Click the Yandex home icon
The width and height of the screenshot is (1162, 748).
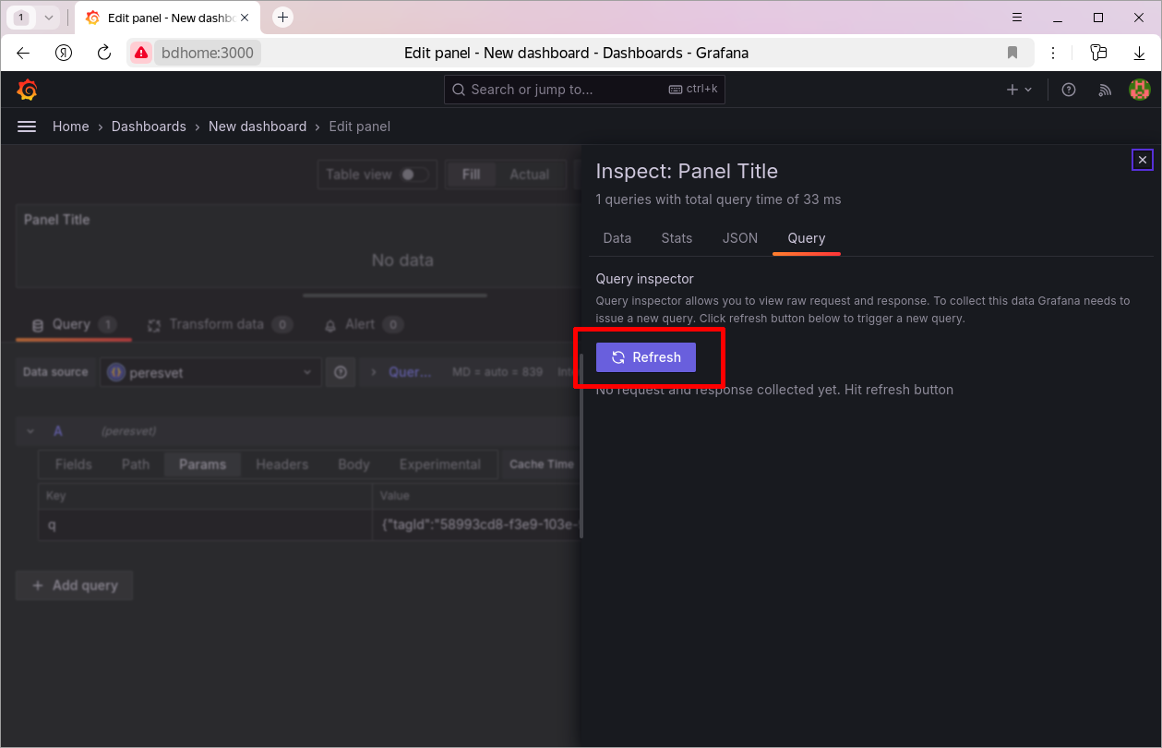click(64, 53)
